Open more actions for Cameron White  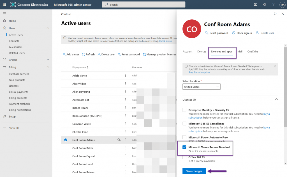[125, 124]
